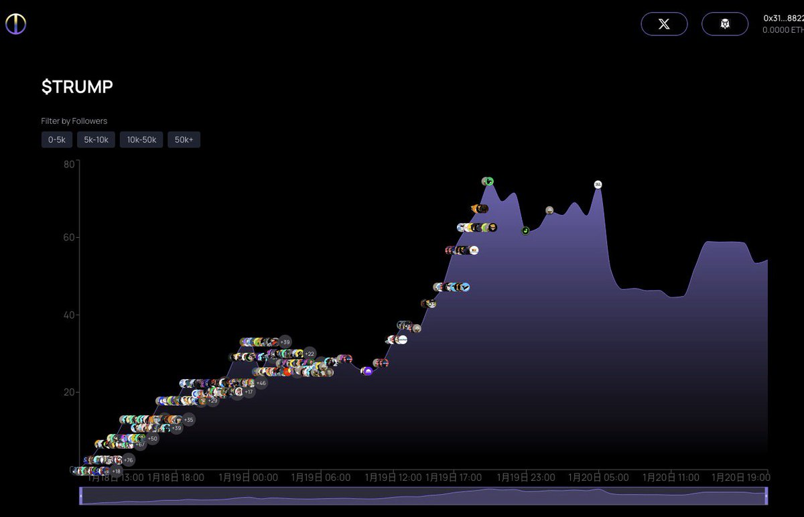
Task: Click the green avatar at the chart peak
Action: click(x=488, y=181)
